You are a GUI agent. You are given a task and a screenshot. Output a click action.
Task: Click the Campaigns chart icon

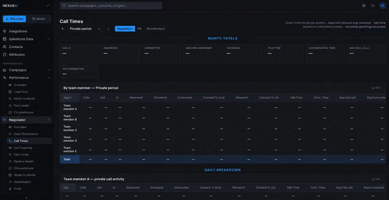[x=4, y=70]
